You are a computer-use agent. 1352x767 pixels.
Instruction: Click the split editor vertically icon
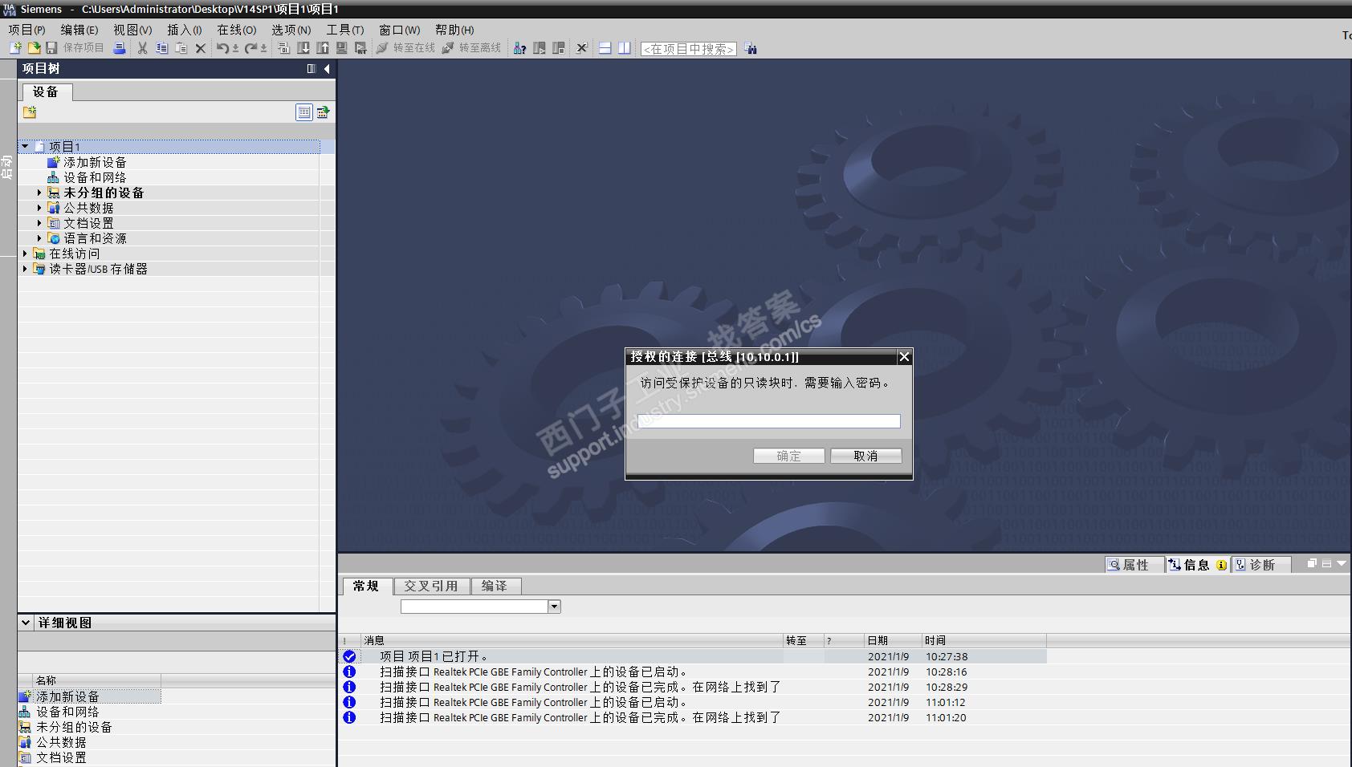[x=625, y=48]
